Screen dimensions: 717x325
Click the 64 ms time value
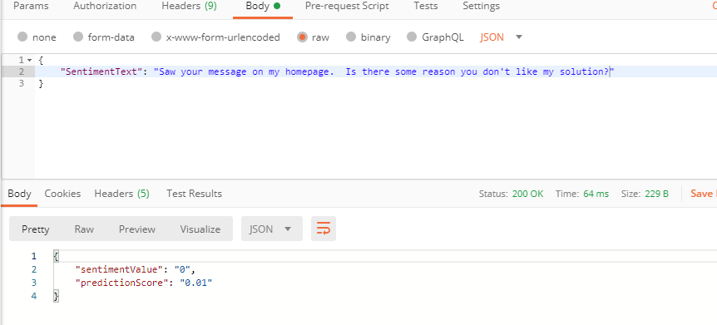click(596, 194)
